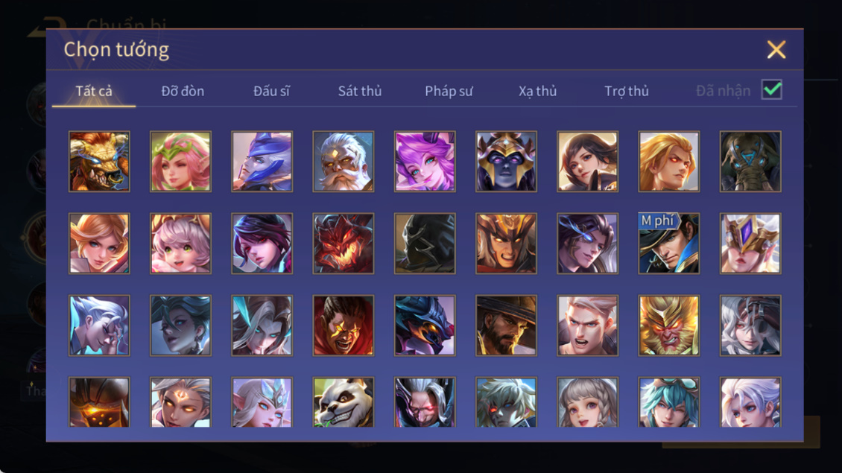Choose the purple-haired girl hero portrait
The width and height of the screenshot is (842, 473).
coord(425,162)
